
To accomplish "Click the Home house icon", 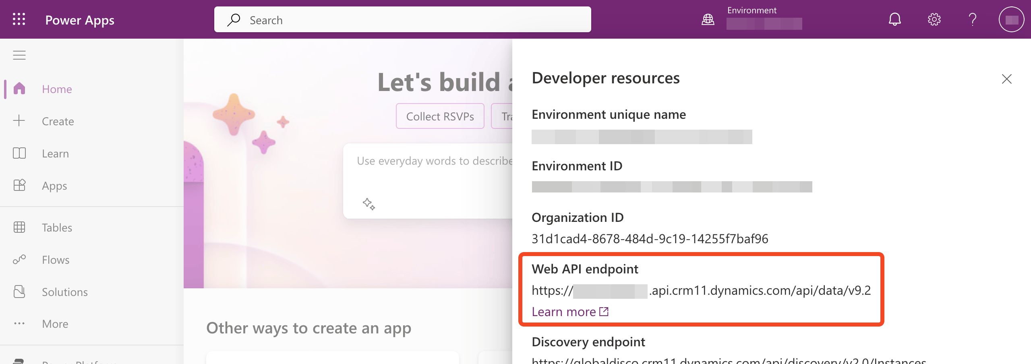I will [x=19, y=89].
